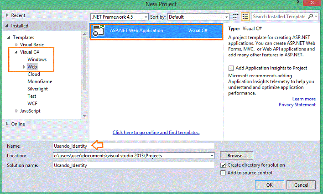The height and width of the screenshot is (194, 323).
Task: Select Windows under Visual C#
Action: click(37, 60)
